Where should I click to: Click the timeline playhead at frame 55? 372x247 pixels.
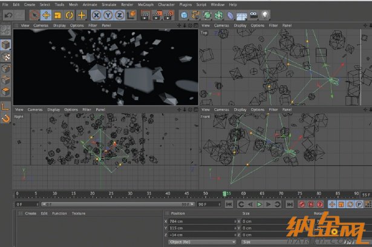(224, 194)
